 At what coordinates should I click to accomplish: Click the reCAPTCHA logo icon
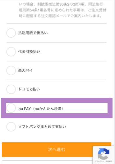(103, 153)
